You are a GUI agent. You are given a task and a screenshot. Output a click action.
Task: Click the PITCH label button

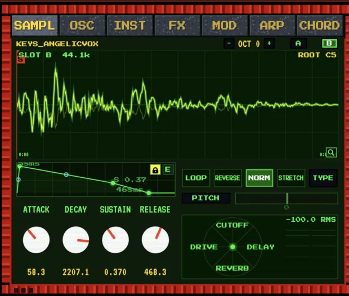[206, 198]
